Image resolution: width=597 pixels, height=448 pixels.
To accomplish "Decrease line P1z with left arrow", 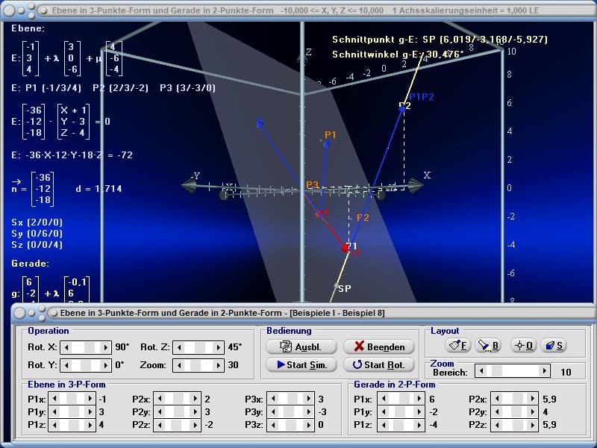I will [x=384, y=425].
